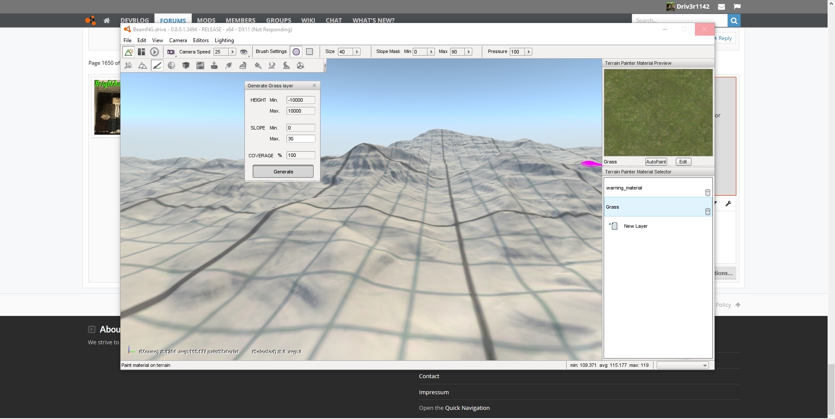
Task: Select the Terrain Editor tool icon
Action: (x=128, y=66)
